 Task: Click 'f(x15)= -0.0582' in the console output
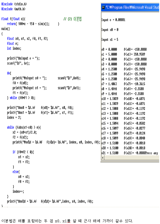(134, 123)
